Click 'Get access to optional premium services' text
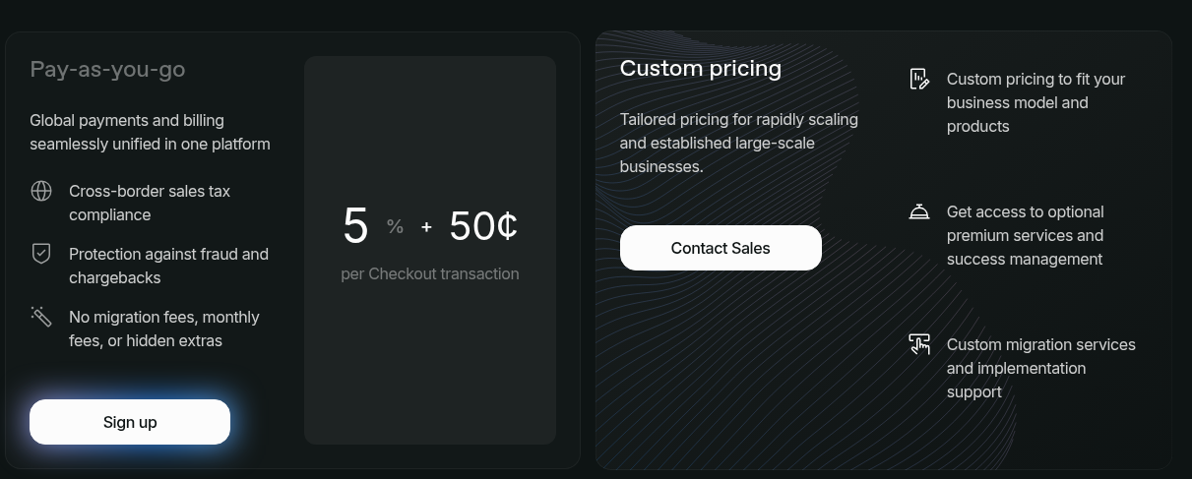 [1025, 235]
